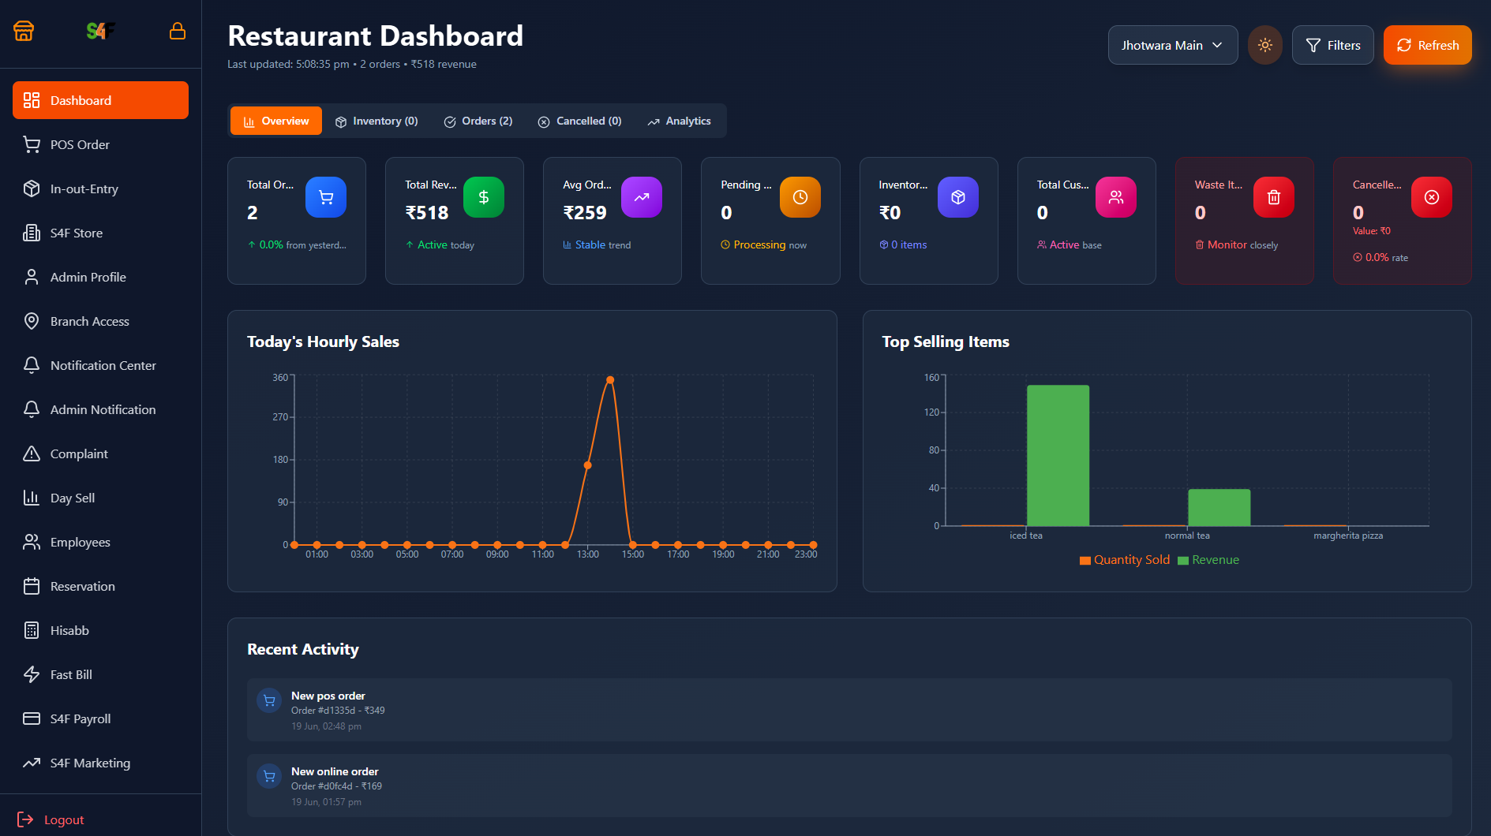The height and width of the screenshot is (836, 1491).
Task: Switch to the Orders (2) tab
Action: pyautogui.click(x=478, y=121)
